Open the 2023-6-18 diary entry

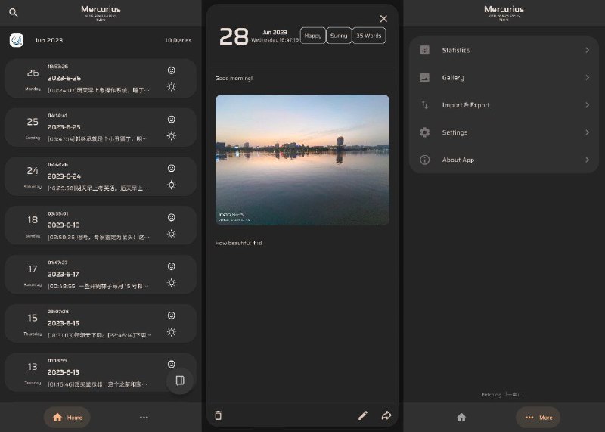(x=98, y=225)
